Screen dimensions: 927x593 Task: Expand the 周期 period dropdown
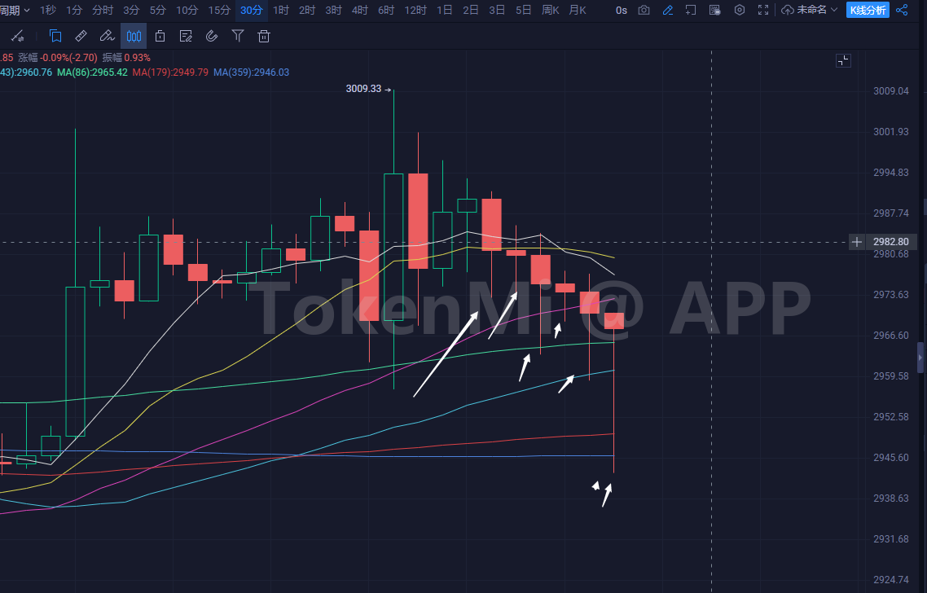tap(15, 10)
